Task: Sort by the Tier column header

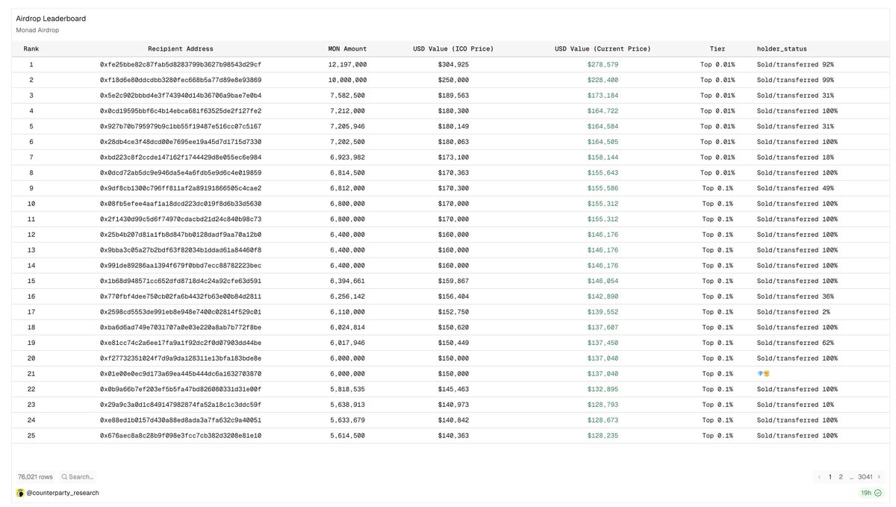Action: pyautogui.click(x=717, y=49)
